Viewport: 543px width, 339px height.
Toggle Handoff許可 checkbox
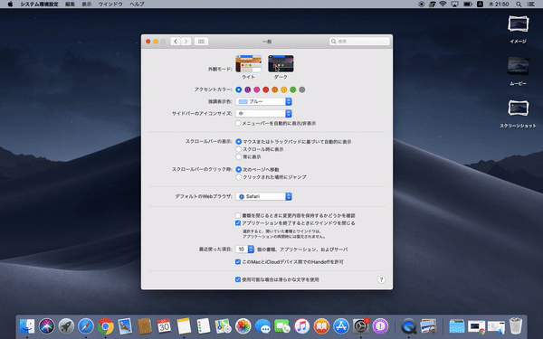coord(238,262)
